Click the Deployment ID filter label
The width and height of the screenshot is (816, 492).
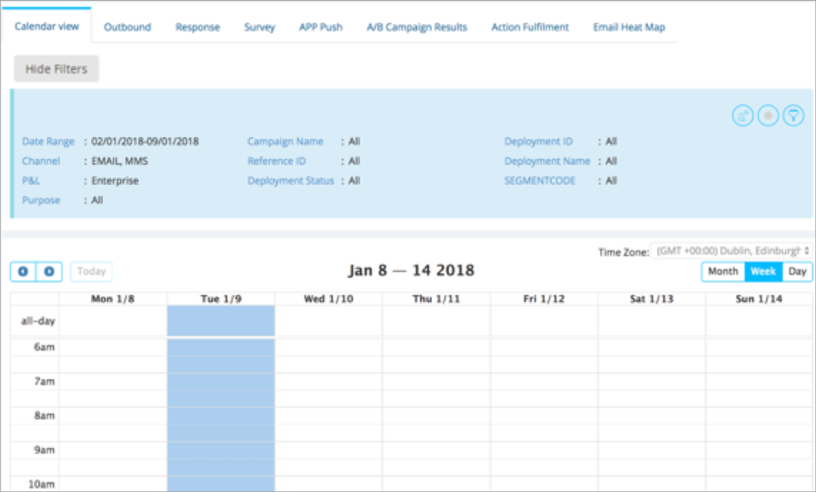click(539, 141)
